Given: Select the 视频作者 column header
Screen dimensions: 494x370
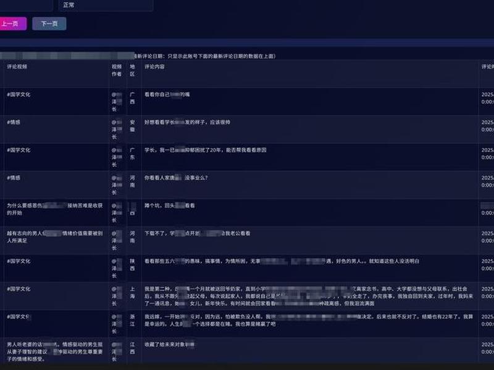Looking at the screenshot, I should coord(117,70).
